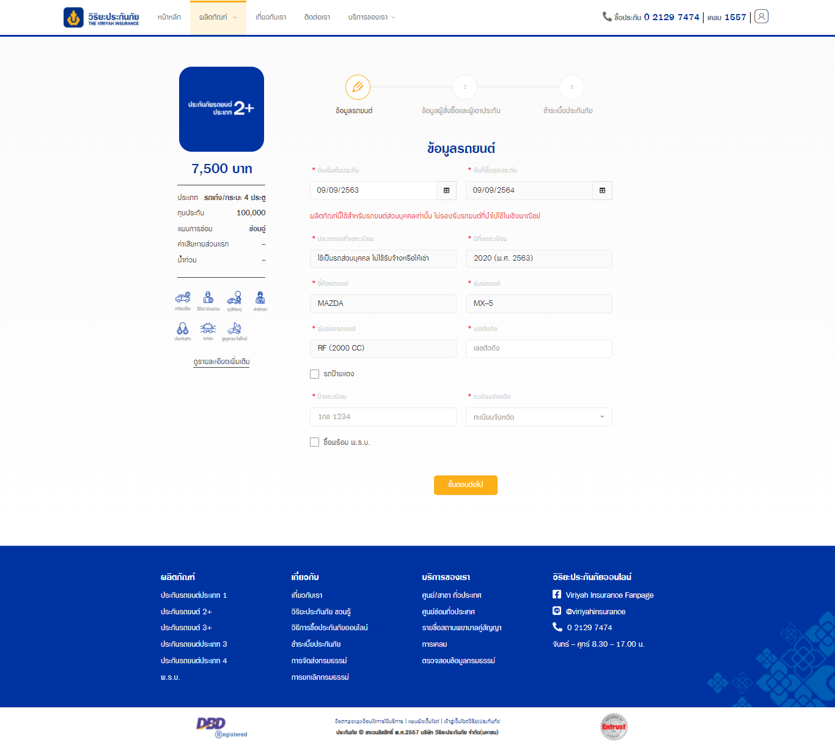Open footer link การยกเลิกกรมธรรม์
The height and width of the screenshot is (747, 835).
pos(320,677)
